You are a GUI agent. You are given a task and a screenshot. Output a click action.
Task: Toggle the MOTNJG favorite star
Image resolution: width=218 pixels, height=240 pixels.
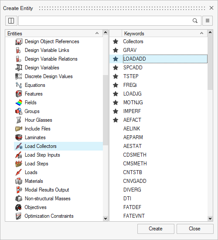point(116,103)
